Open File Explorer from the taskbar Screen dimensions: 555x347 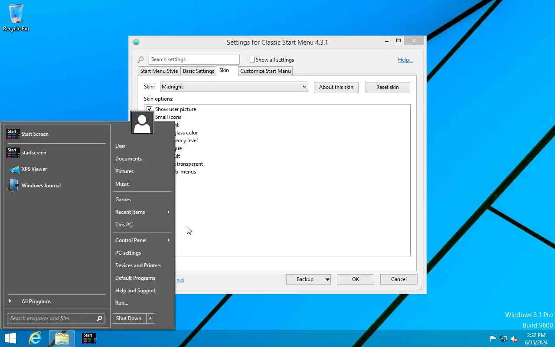(62, 338)
